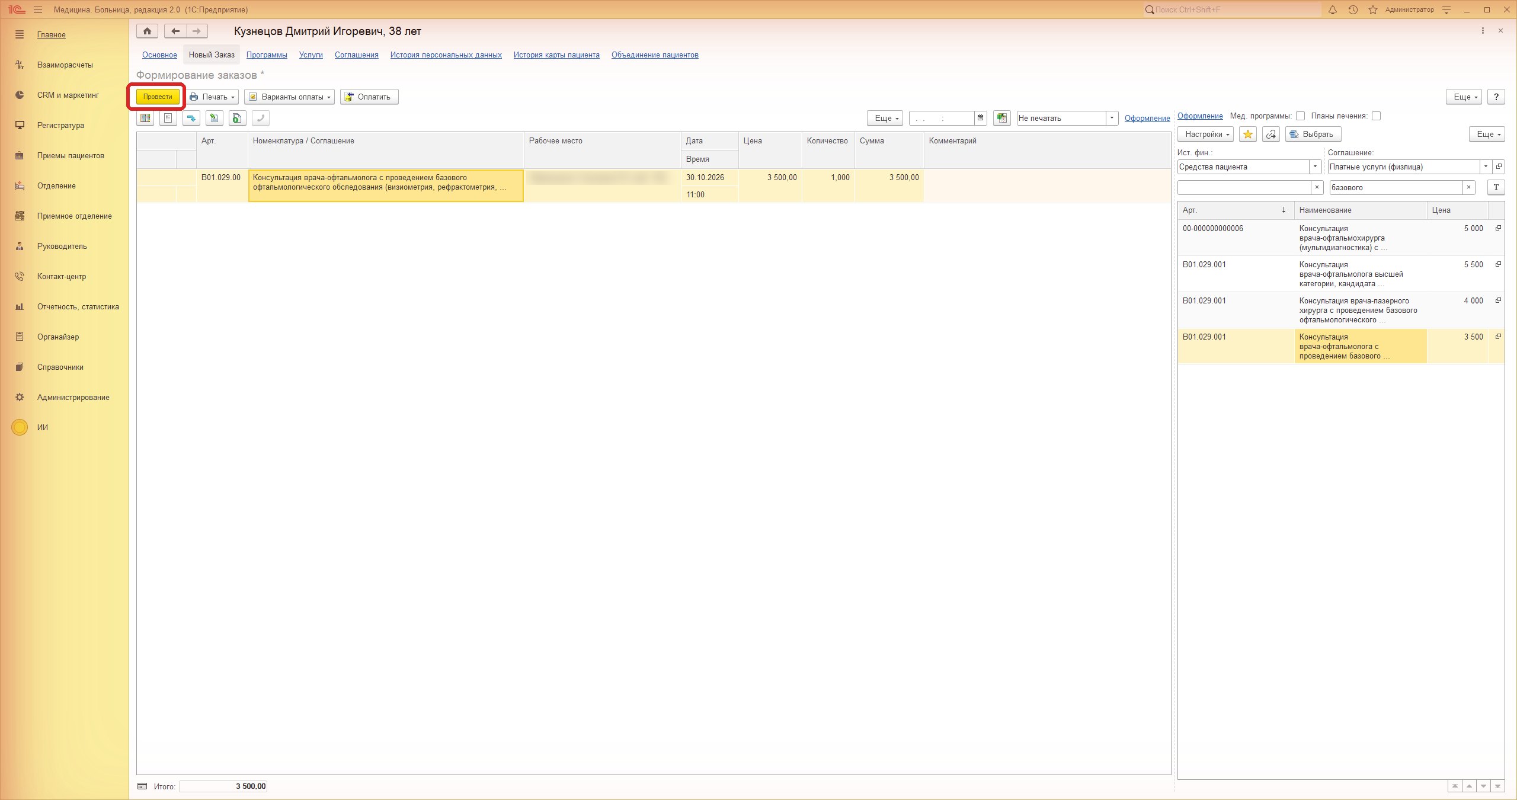Click the Провести button
The height and width of the screenshot is (800, 1517).
158,97
